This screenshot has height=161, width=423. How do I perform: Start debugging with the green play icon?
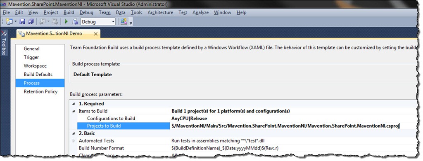pyautogui.click(x=67, y=21)
